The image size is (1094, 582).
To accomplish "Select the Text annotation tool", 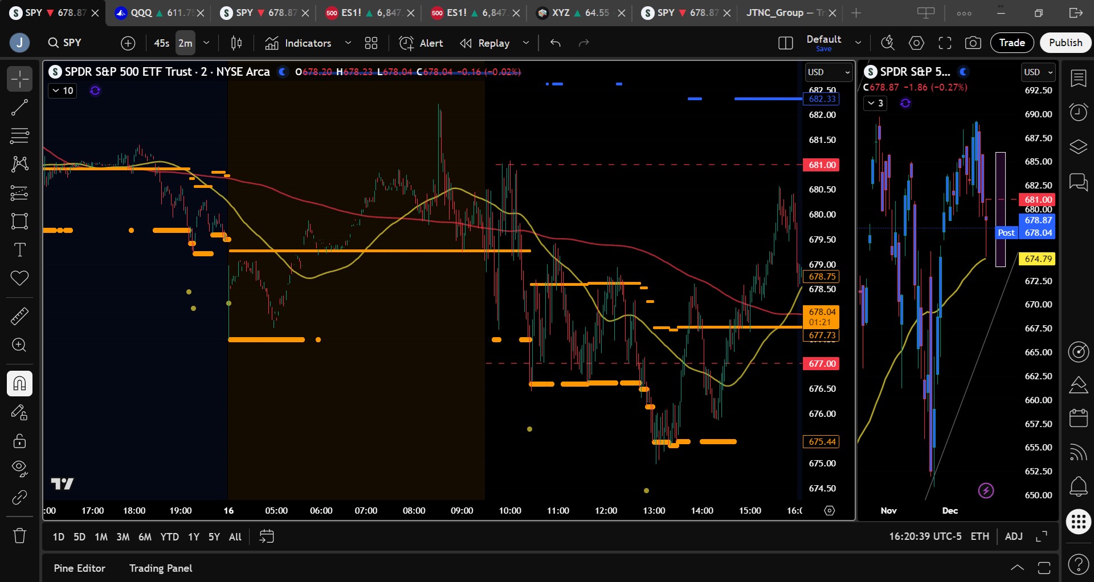I will 19,250.
